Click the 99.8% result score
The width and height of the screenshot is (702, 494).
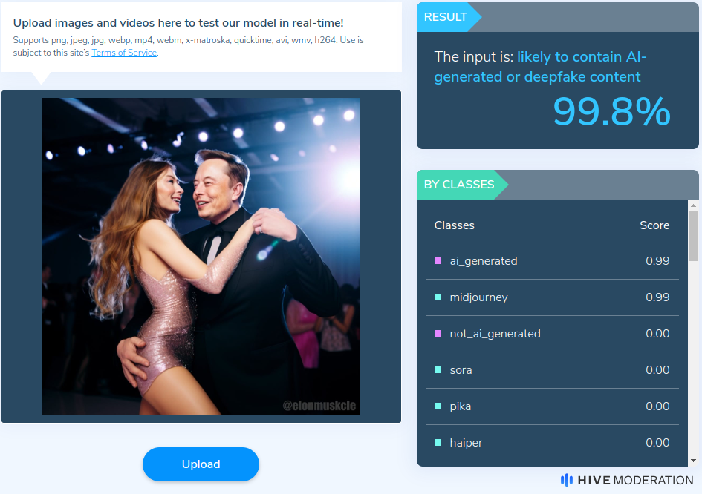(x=611, y=112)
